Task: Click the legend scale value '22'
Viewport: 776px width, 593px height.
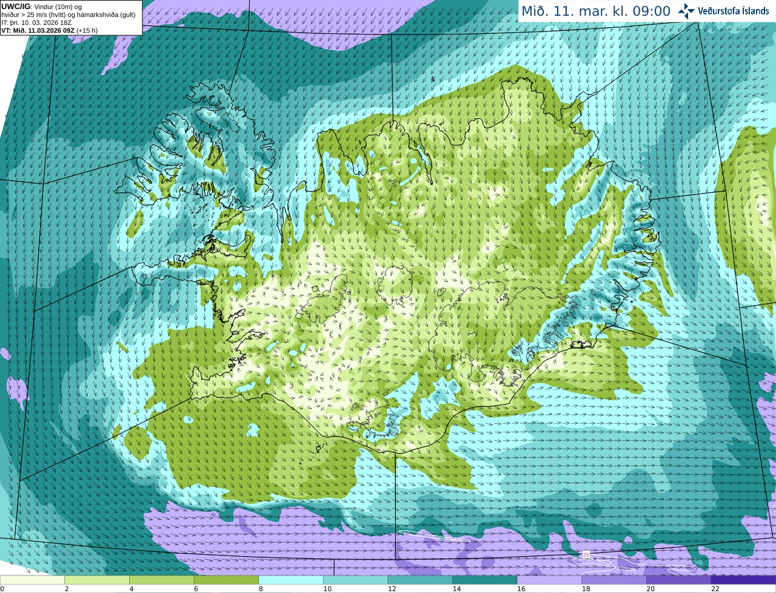Action: (x=715, y=589)
